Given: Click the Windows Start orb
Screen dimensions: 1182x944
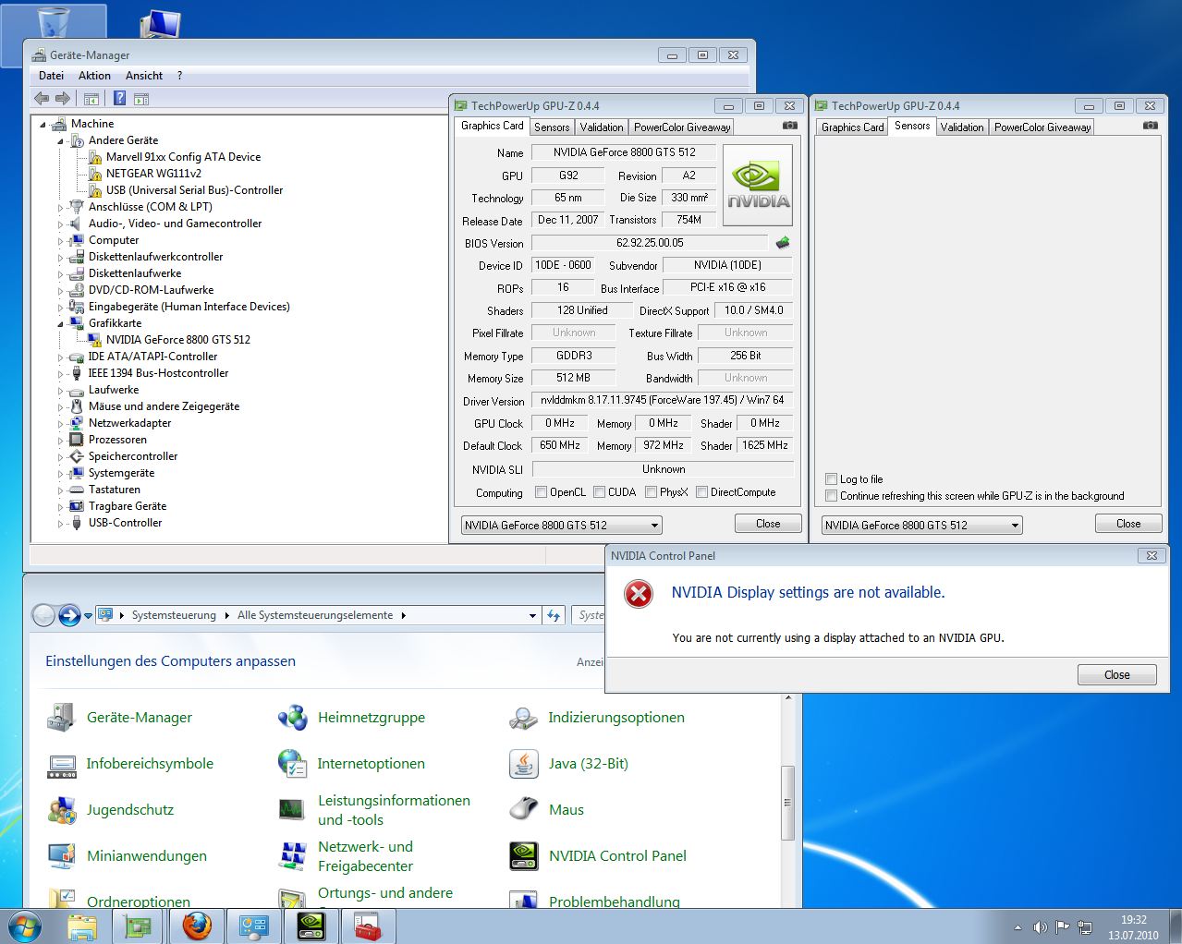Looking at the screenshot, I should [x=25, y=926].
